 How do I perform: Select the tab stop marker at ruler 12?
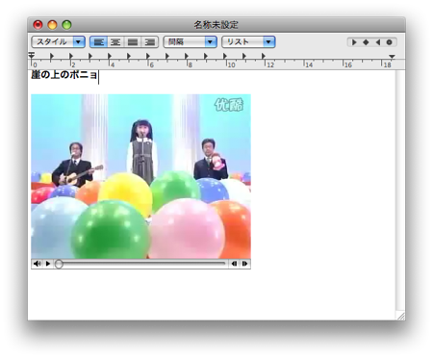(264, 56)
